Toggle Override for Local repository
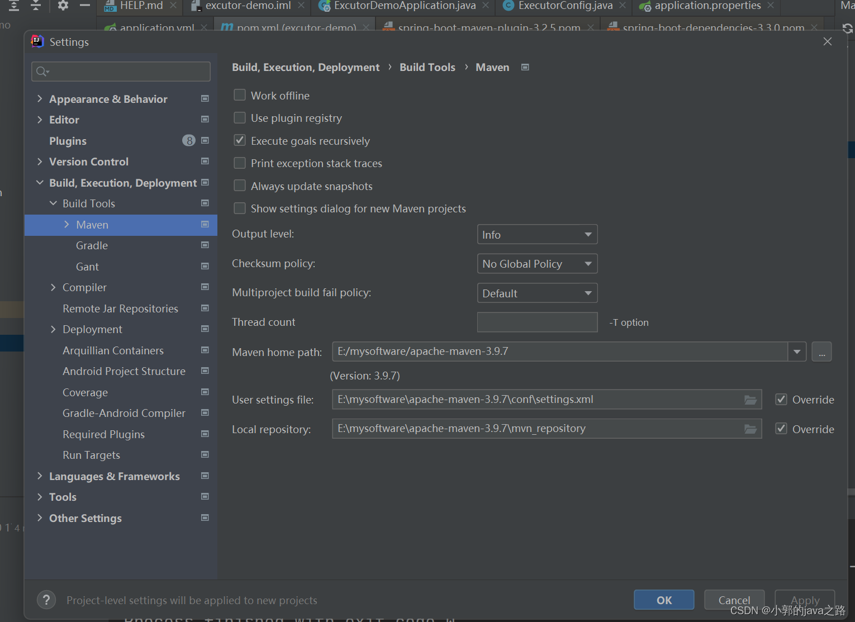Screen dimensions: 855x622 pos(781,429)
